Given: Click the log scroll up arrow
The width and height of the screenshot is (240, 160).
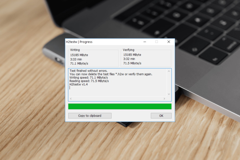Looking at the screenshot, I should (x=169, y=71).
